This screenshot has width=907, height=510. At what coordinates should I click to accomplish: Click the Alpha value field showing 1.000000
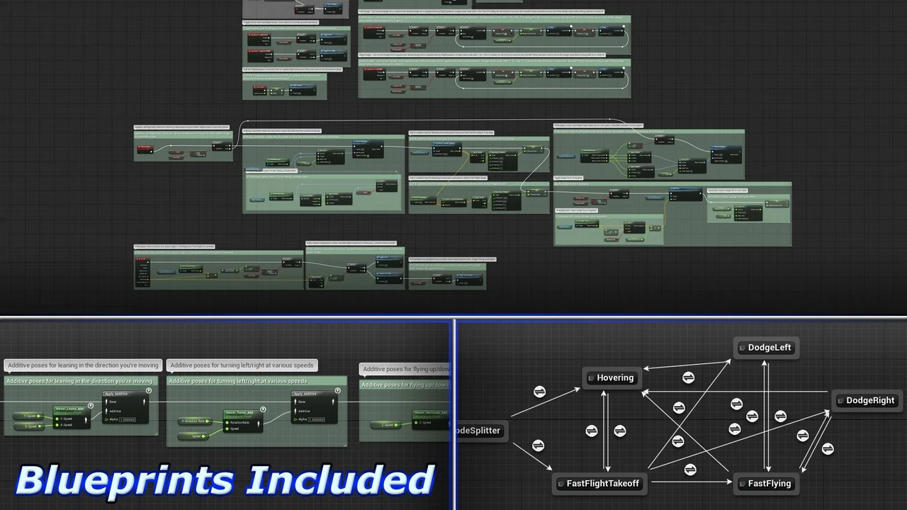[127, 419]
